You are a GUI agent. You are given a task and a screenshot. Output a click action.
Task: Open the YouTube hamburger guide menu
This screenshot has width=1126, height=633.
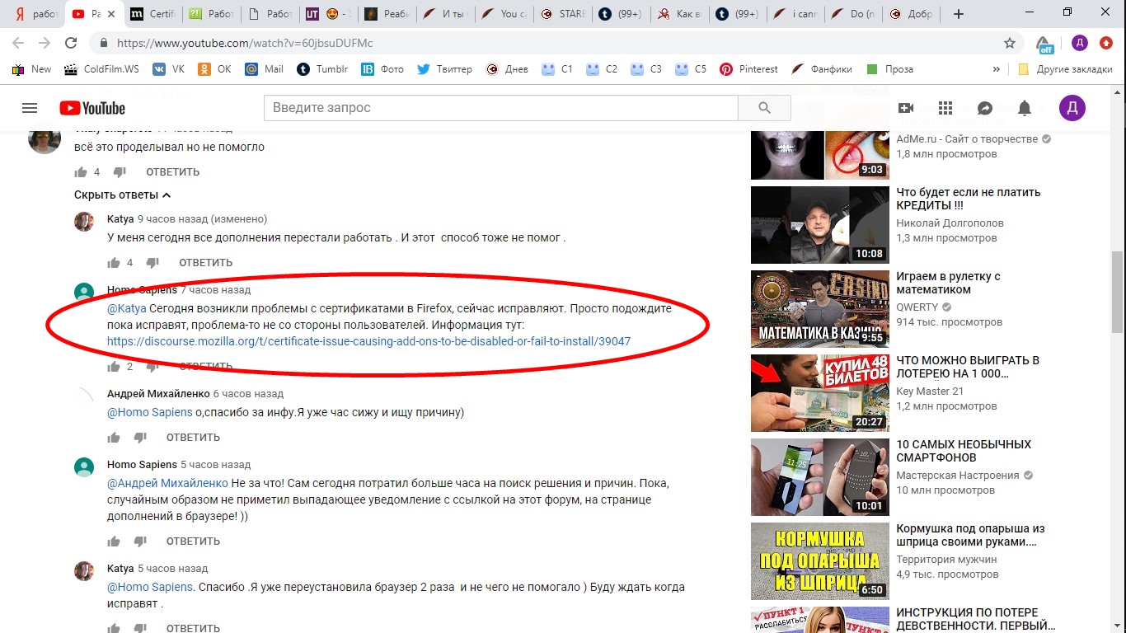click(30, 108)
